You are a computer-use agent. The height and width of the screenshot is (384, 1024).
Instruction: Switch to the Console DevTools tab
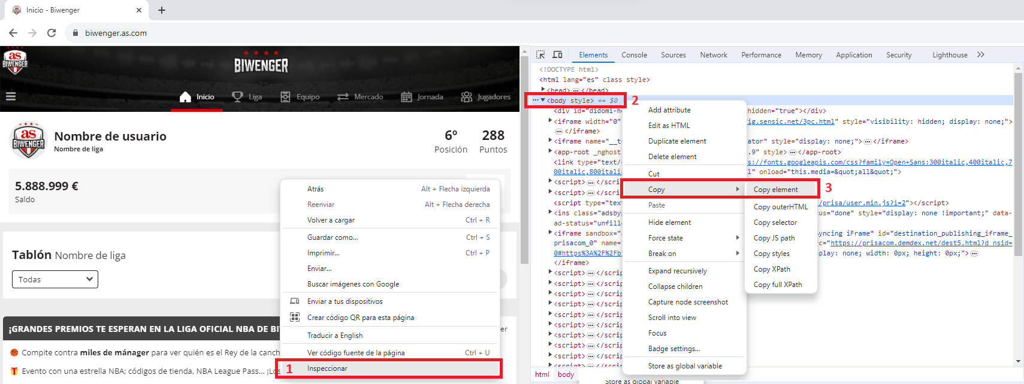pos(634,55)
